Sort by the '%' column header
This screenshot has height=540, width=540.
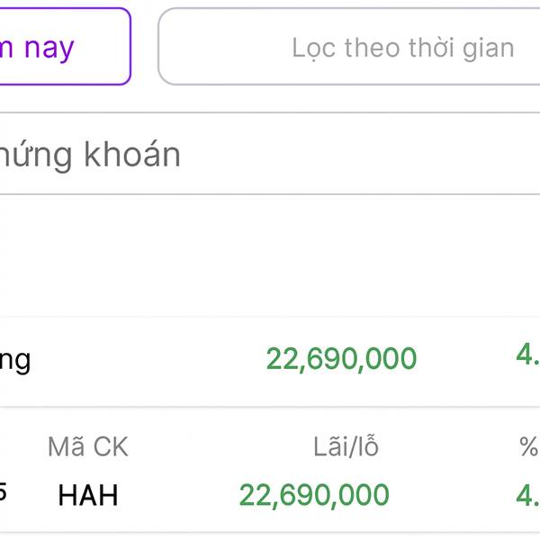coord(528,446)
